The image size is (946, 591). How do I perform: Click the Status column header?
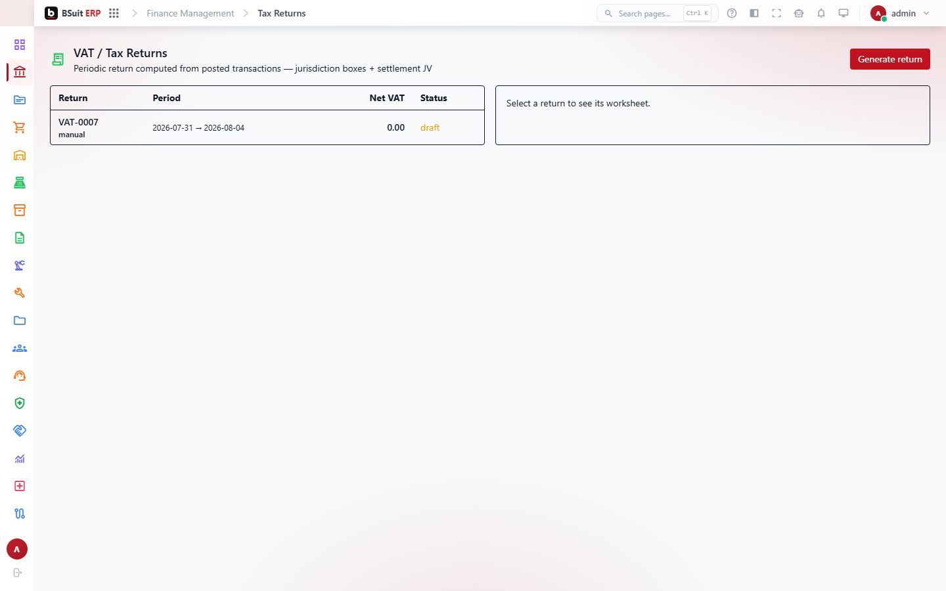[434, 98]
